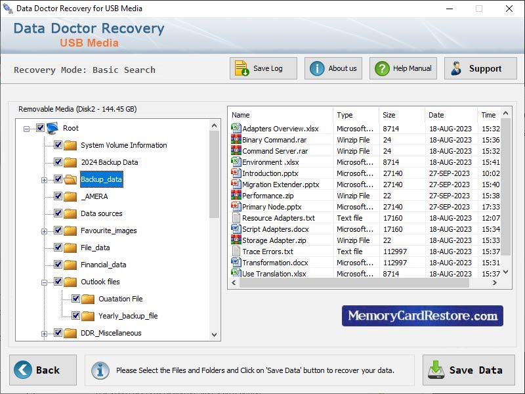Toggle the Outlook files checkbox
This screenshot has width=525, height=394.
pos(58,282)
